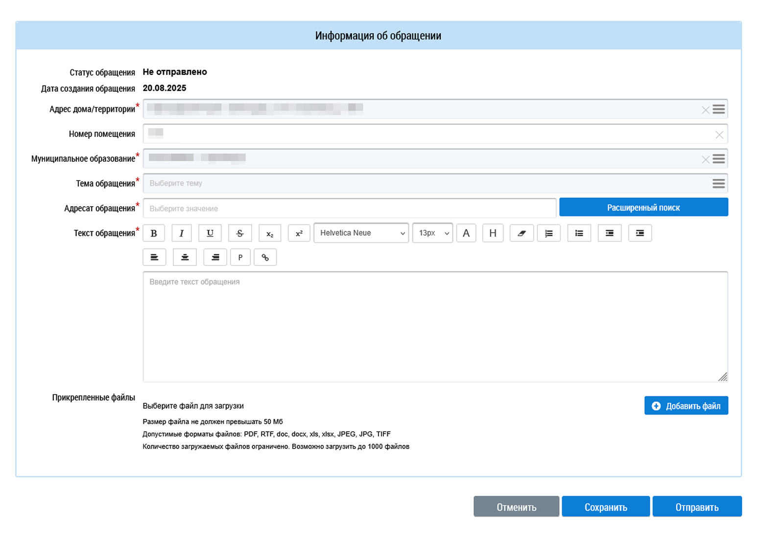This screenshot has width=757, height=548.
Task: Toggle bold text formatting
Action: click(154, 233)
